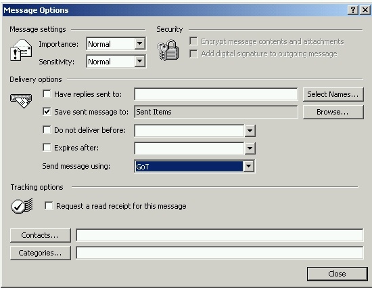Viewport: 372px width, 288px height.
Task: Expand the Send message using dropdown
Action: point(249,166)
